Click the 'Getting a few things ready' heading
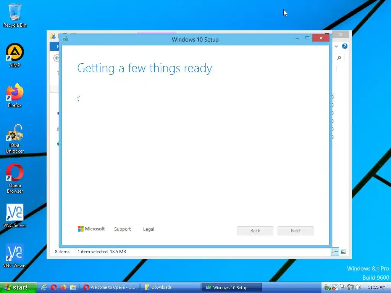 (145, 68)
